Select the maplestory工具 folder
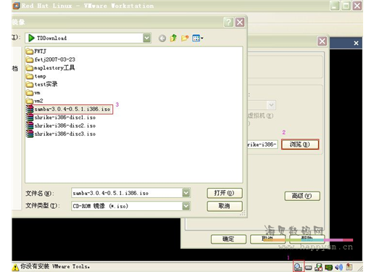This screenshot has height=272, width=374. (x=50, y=67)
